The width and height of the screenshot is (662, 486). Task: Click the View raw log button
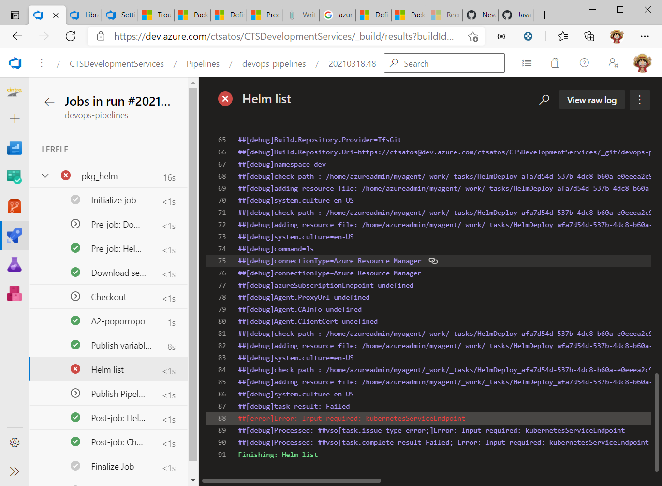592,99
